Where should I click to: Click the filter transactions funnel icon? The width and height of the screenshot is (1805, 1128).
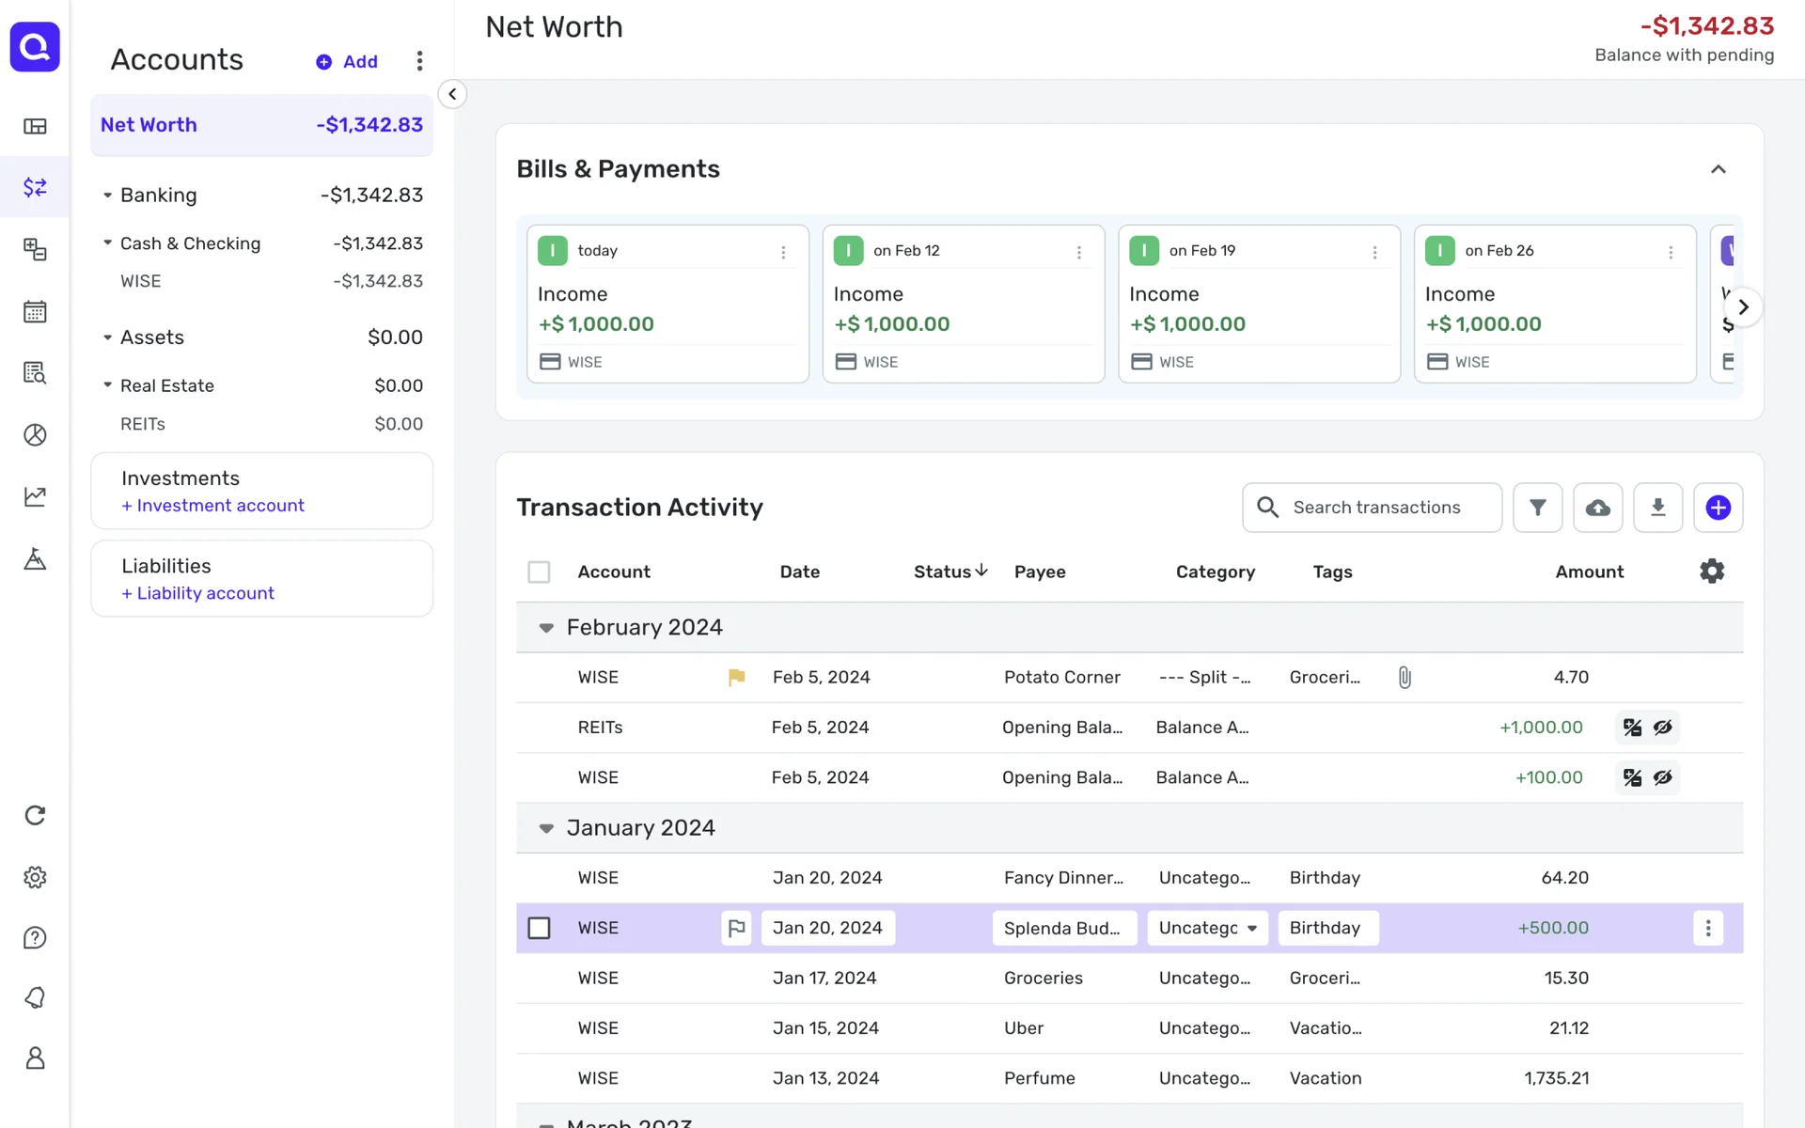[1537, 508]
